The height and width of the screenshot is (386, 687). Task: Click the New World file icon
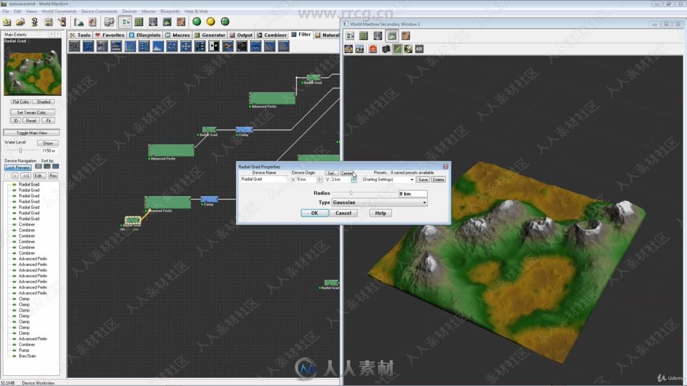tap(7, 22)
